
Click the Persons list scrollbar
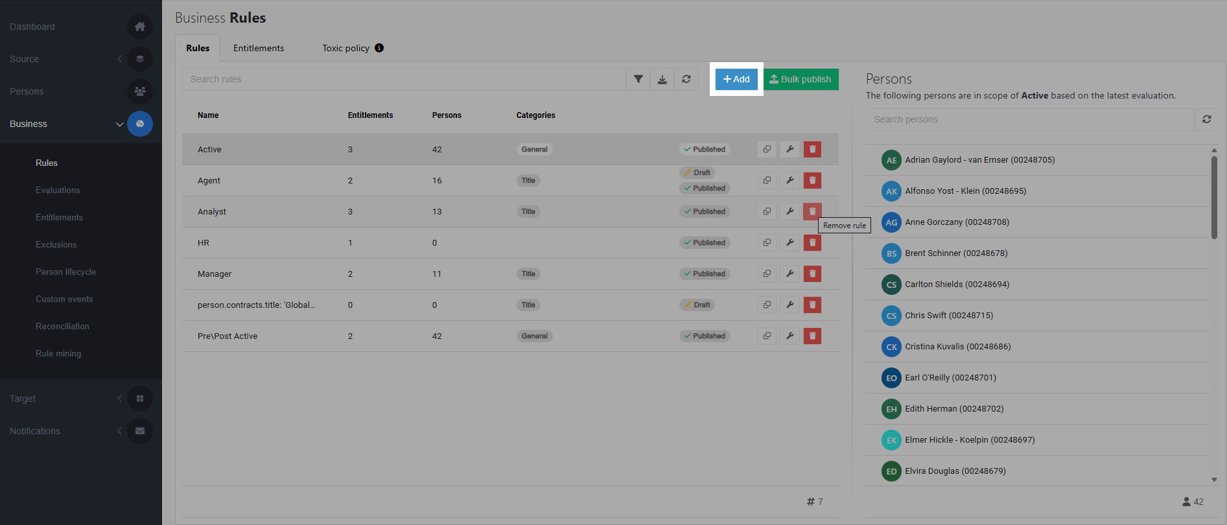1214,198
